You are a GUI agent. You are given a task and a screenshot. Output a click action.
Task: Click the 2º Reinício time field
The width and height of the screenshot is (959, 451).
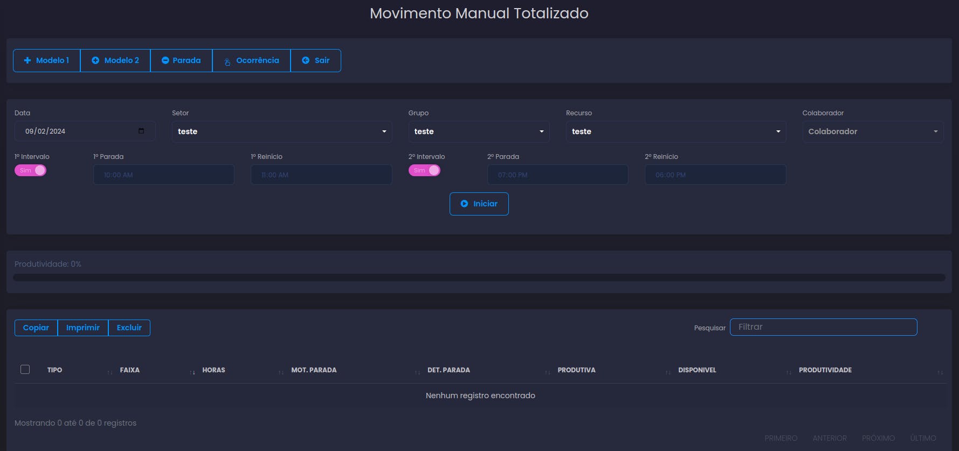click(x=715, y=175)
